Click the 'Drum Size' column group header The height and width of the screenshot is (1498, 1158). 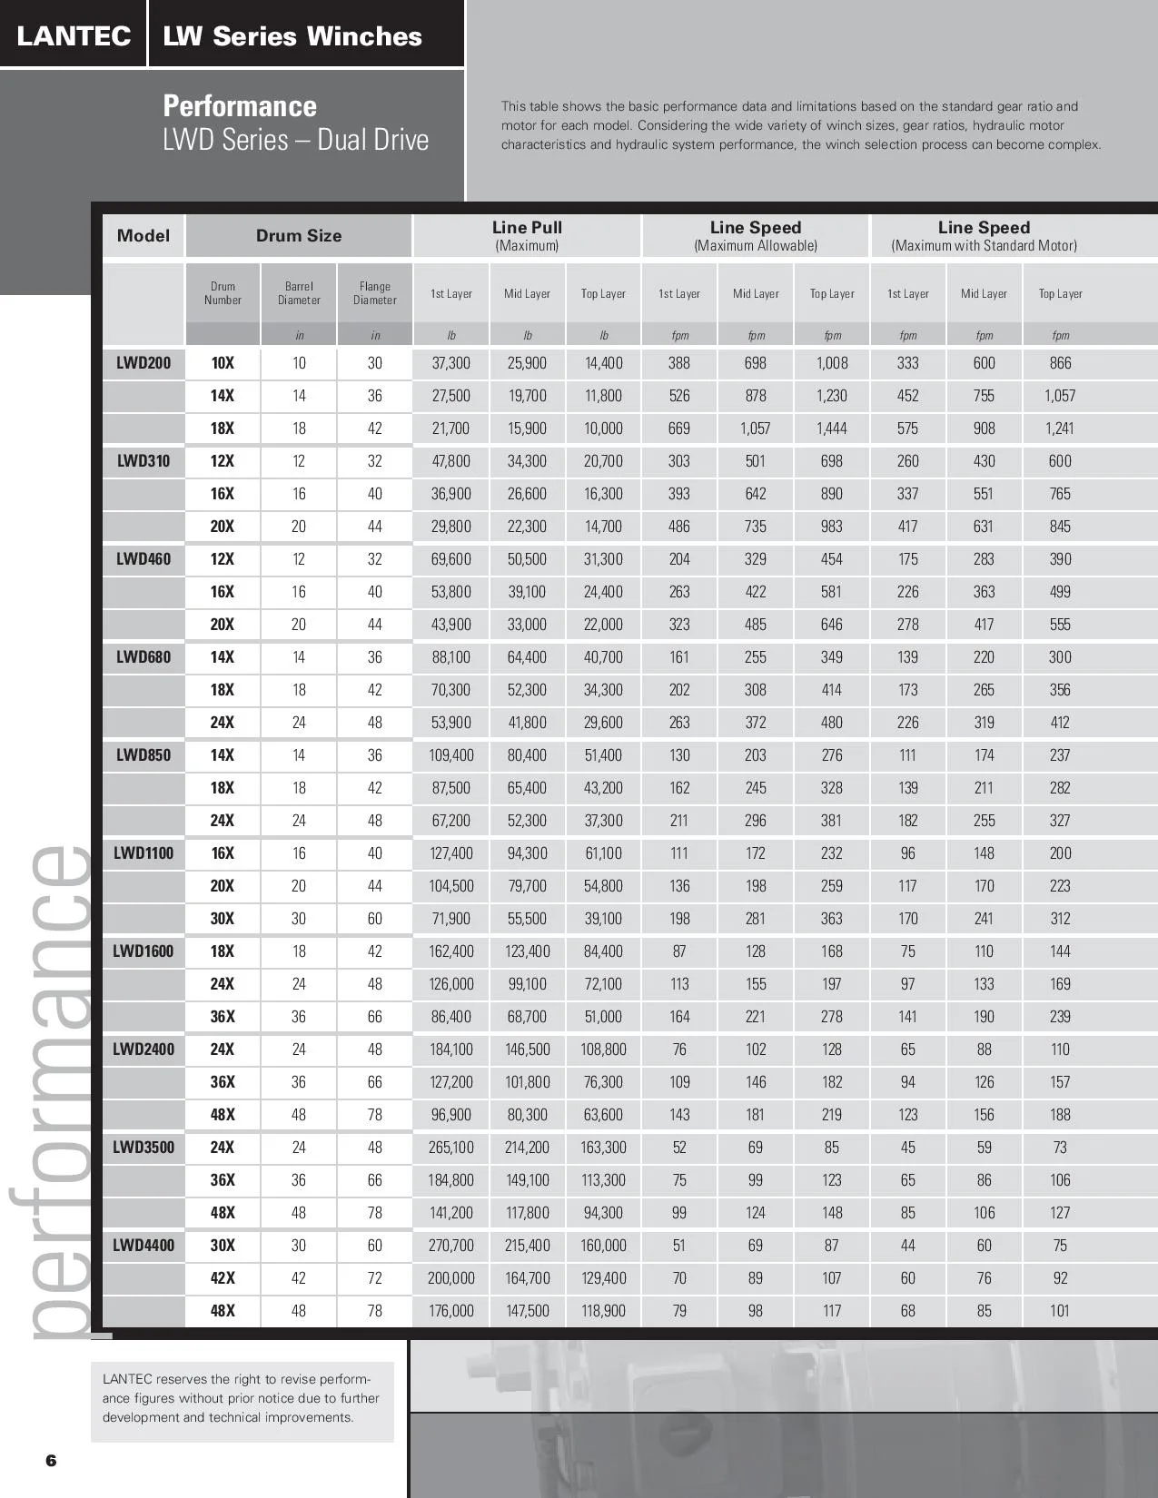pos(299,236)
